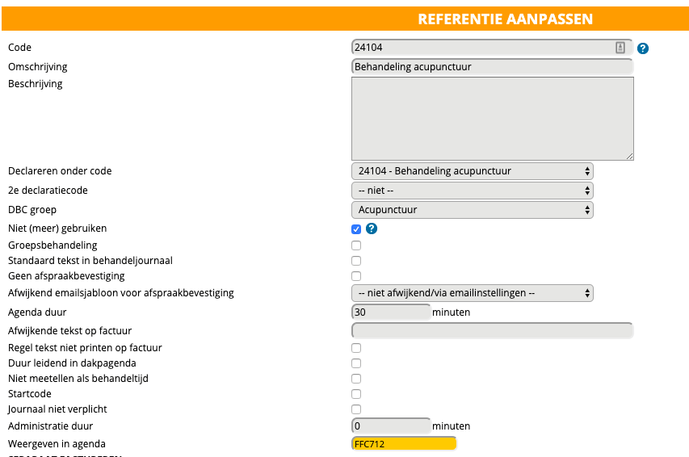Enable Geen afspraakbevestiging checkbox
The width and height of the screenshot is (689, 457).
[356, 276]
